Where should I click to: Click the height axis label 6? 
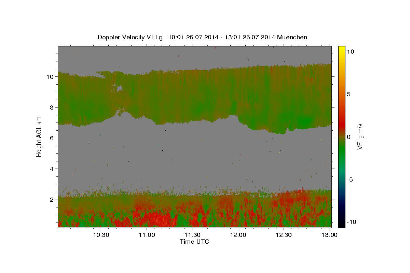click(x=52, y=138)
